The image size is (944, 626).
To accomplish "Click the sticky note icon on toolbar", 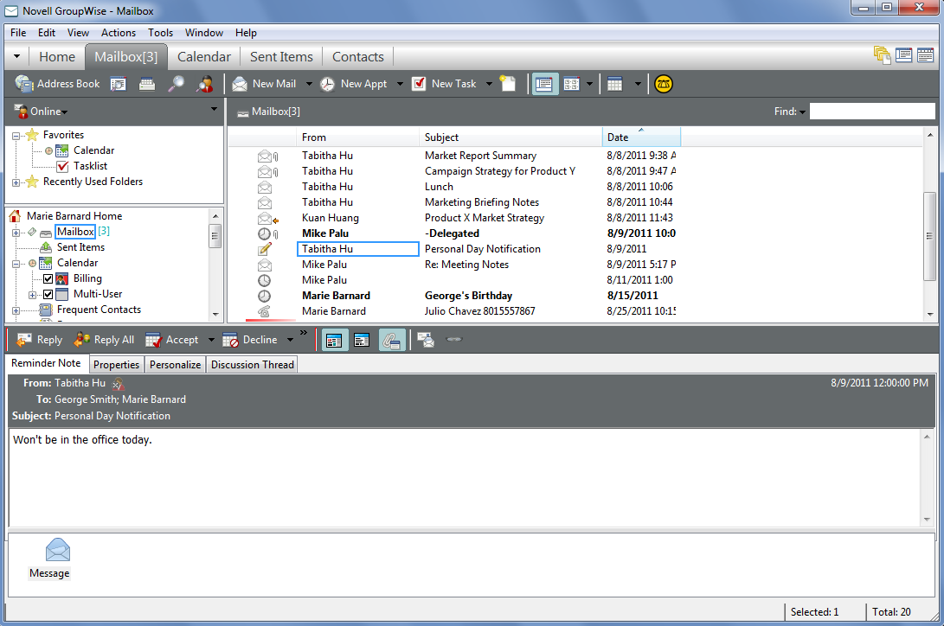I will 508,83.
